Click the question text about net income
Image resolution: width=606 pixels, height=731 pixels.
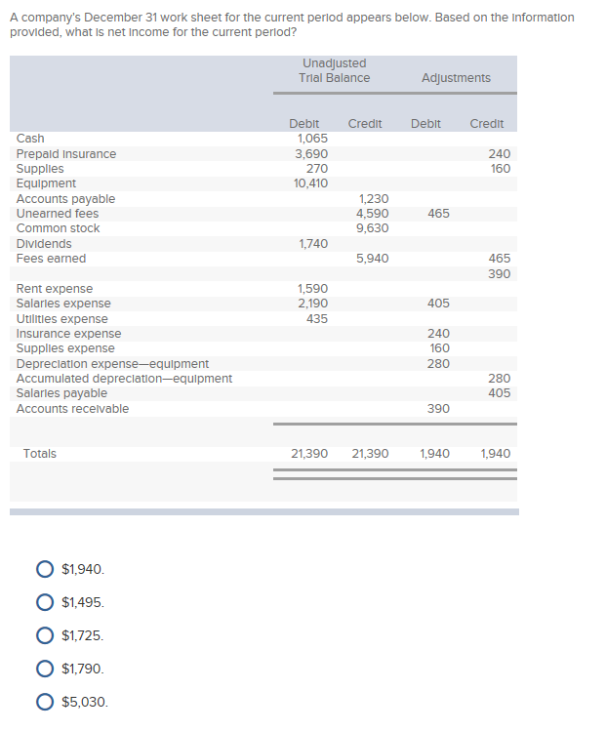tap(292, 24)
